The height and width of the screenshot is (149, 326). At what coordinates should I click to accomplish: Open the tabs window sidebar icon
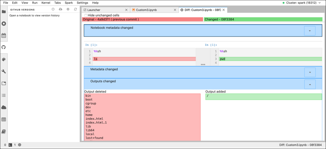(4, 83)
